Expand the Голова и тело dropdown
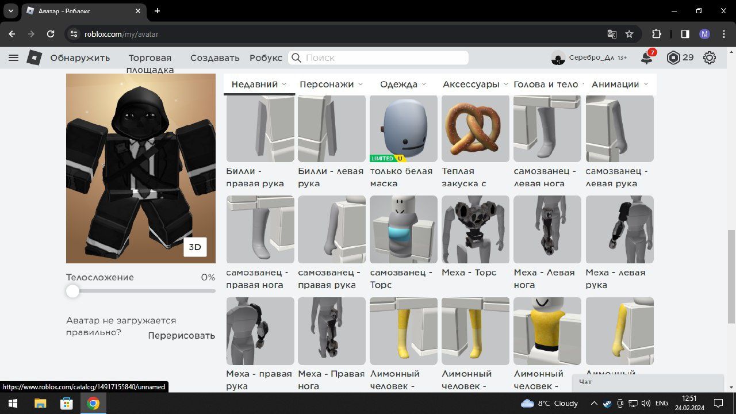The height and width of the screenshot is (414, 736). [x=549, y=84]
